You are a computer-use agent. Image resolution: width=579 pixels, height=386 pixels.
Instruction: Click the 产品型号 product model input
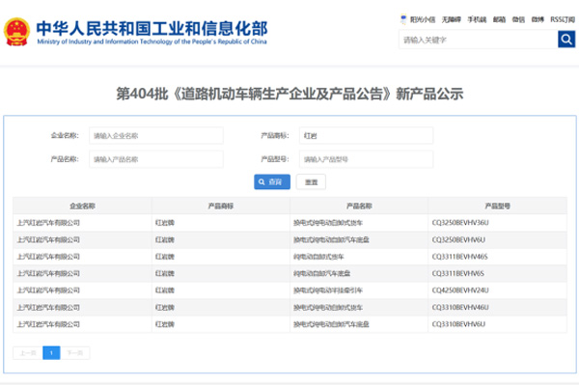pyautogui.click(x=366, y=159)
